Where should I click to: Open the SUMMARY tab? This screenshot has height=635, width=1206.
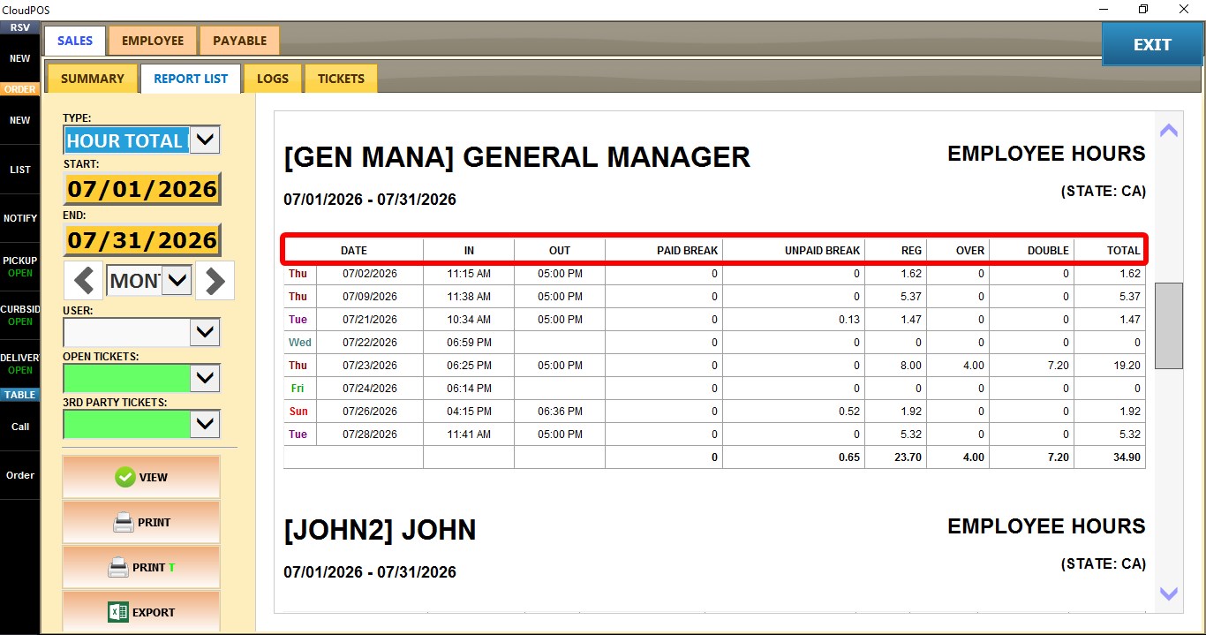(x=92, y=79)
